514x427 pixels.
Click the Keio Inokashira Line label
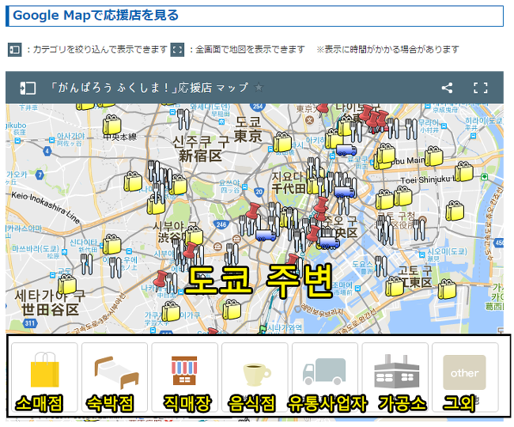pos(45,207)
